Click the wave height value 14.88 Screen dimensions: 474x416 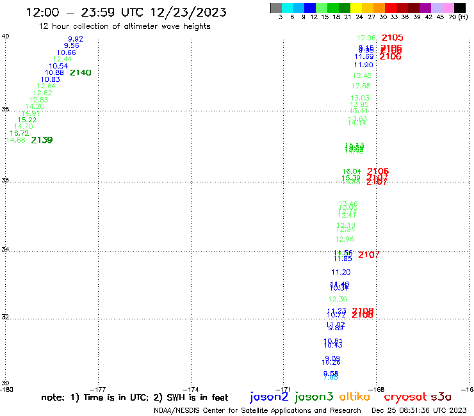point(16,140)
